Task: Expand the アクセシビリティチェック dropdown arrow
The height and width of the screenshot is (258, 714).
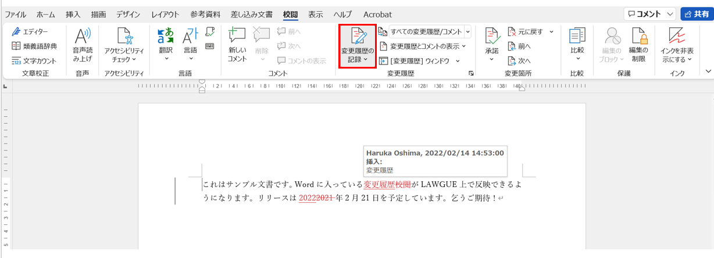Action: (x=133, y=59)
